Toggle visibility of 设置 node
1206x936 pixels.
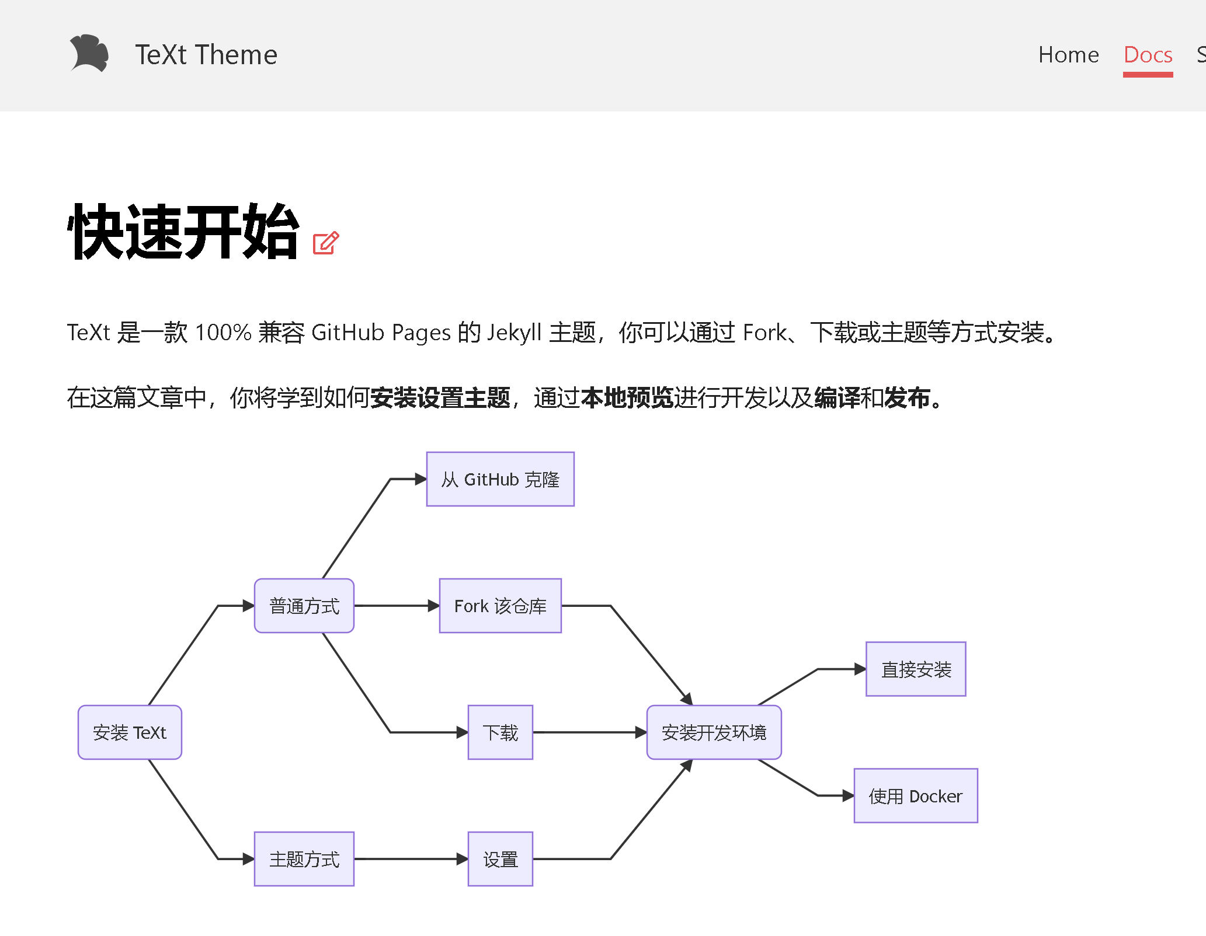click(499, 856)
